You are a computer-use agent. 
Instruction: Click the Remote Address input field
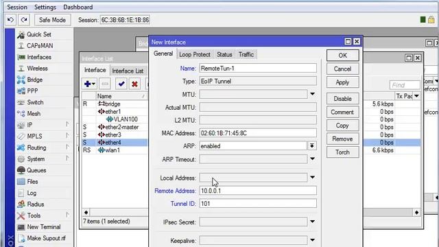pyautogui.click(x=258, y=191)
